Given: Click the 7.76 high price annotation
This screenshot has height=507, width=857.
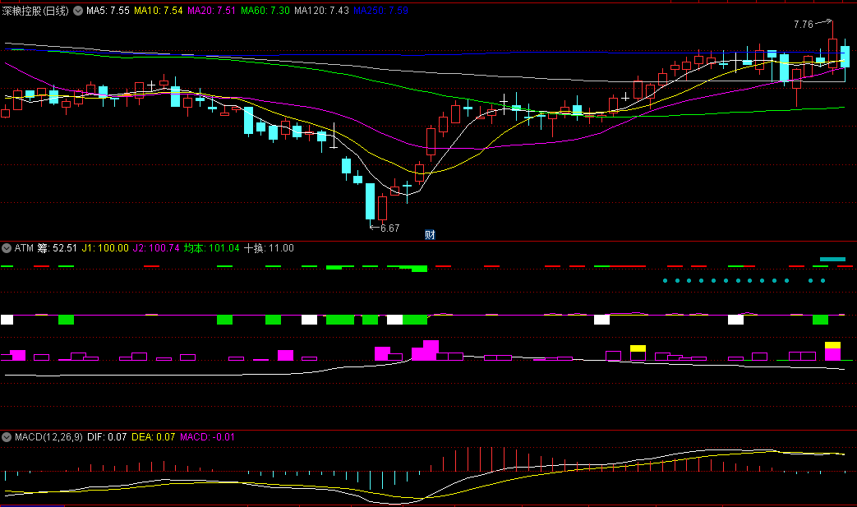Looking at the screenshot, I should click(804, 25).
